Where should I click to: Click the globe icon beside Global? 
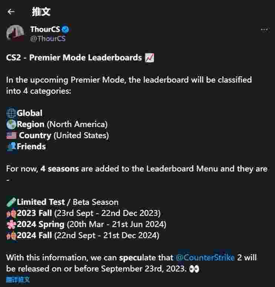[x=11, y=113]
